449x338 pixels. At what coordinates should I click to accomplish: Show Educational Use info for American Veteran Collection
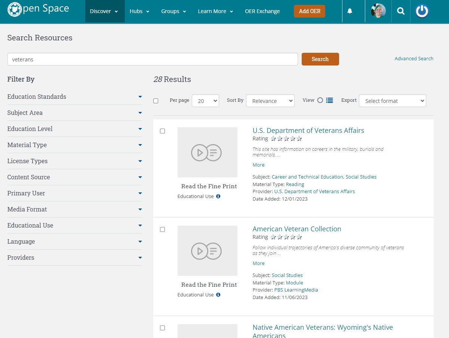coord(218,295)
